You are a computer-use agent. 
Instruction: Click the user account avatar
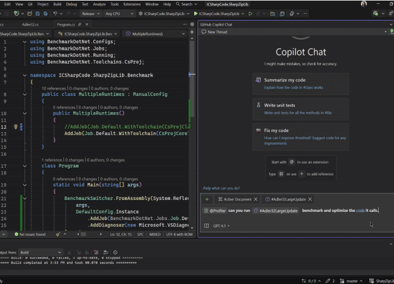[364, 4]
